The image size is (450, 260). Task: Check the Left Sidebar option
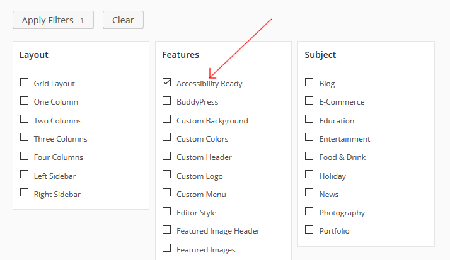click(25, 174)
